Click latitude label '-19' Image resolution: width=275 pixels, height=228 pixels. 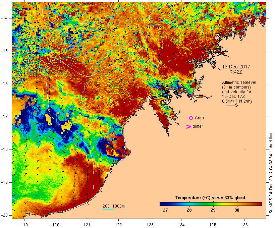click(4, 182)
